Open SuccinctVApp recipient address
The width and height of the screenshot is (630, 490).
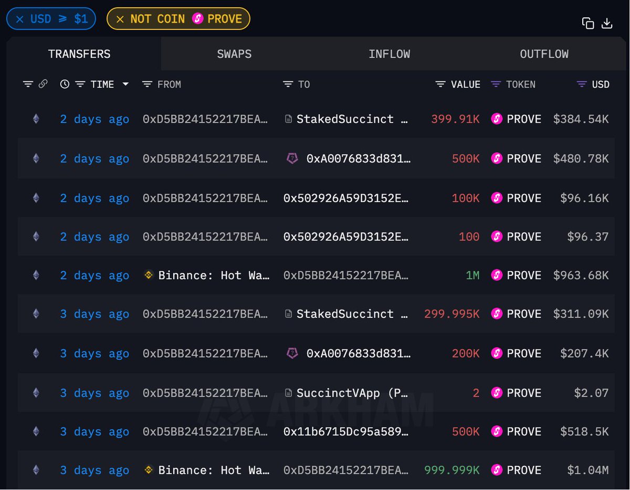click(x=353, y=393)
